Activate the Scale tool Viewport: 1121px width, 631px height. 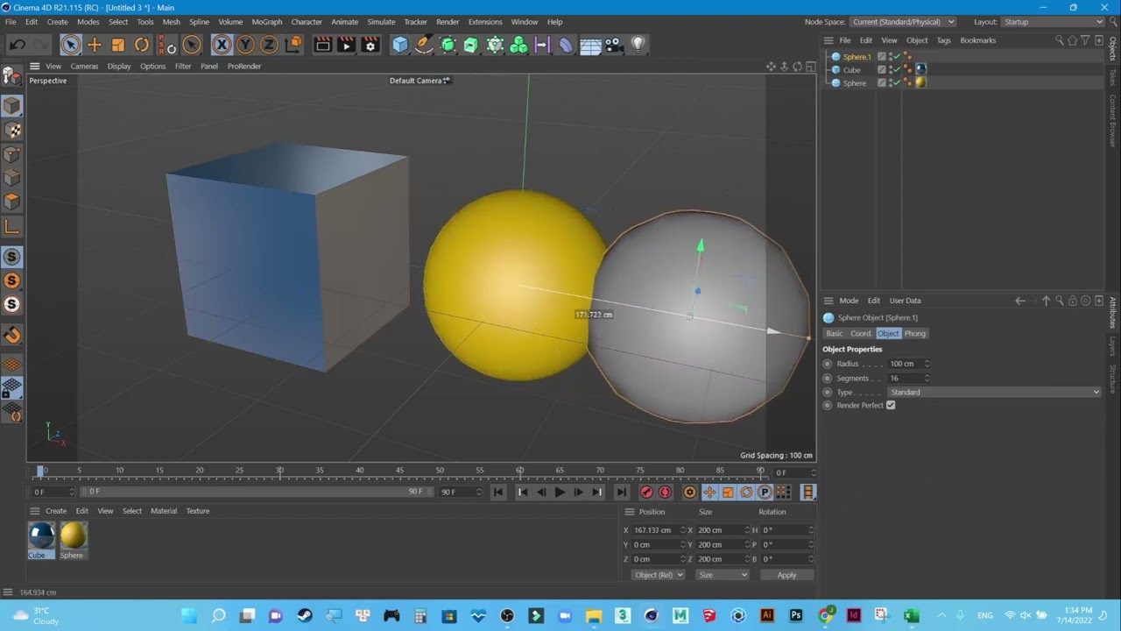tap(118, 45)
